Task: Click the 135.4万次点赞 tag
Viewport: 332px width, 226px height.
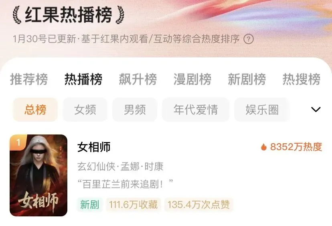Action: [x=198, y=205]
